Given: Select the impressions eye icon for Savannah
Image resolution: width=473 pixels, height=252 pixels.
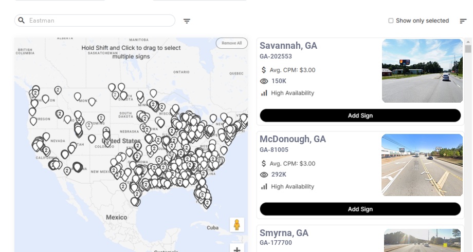Looking at the screenshot, I should coord(264,81).
